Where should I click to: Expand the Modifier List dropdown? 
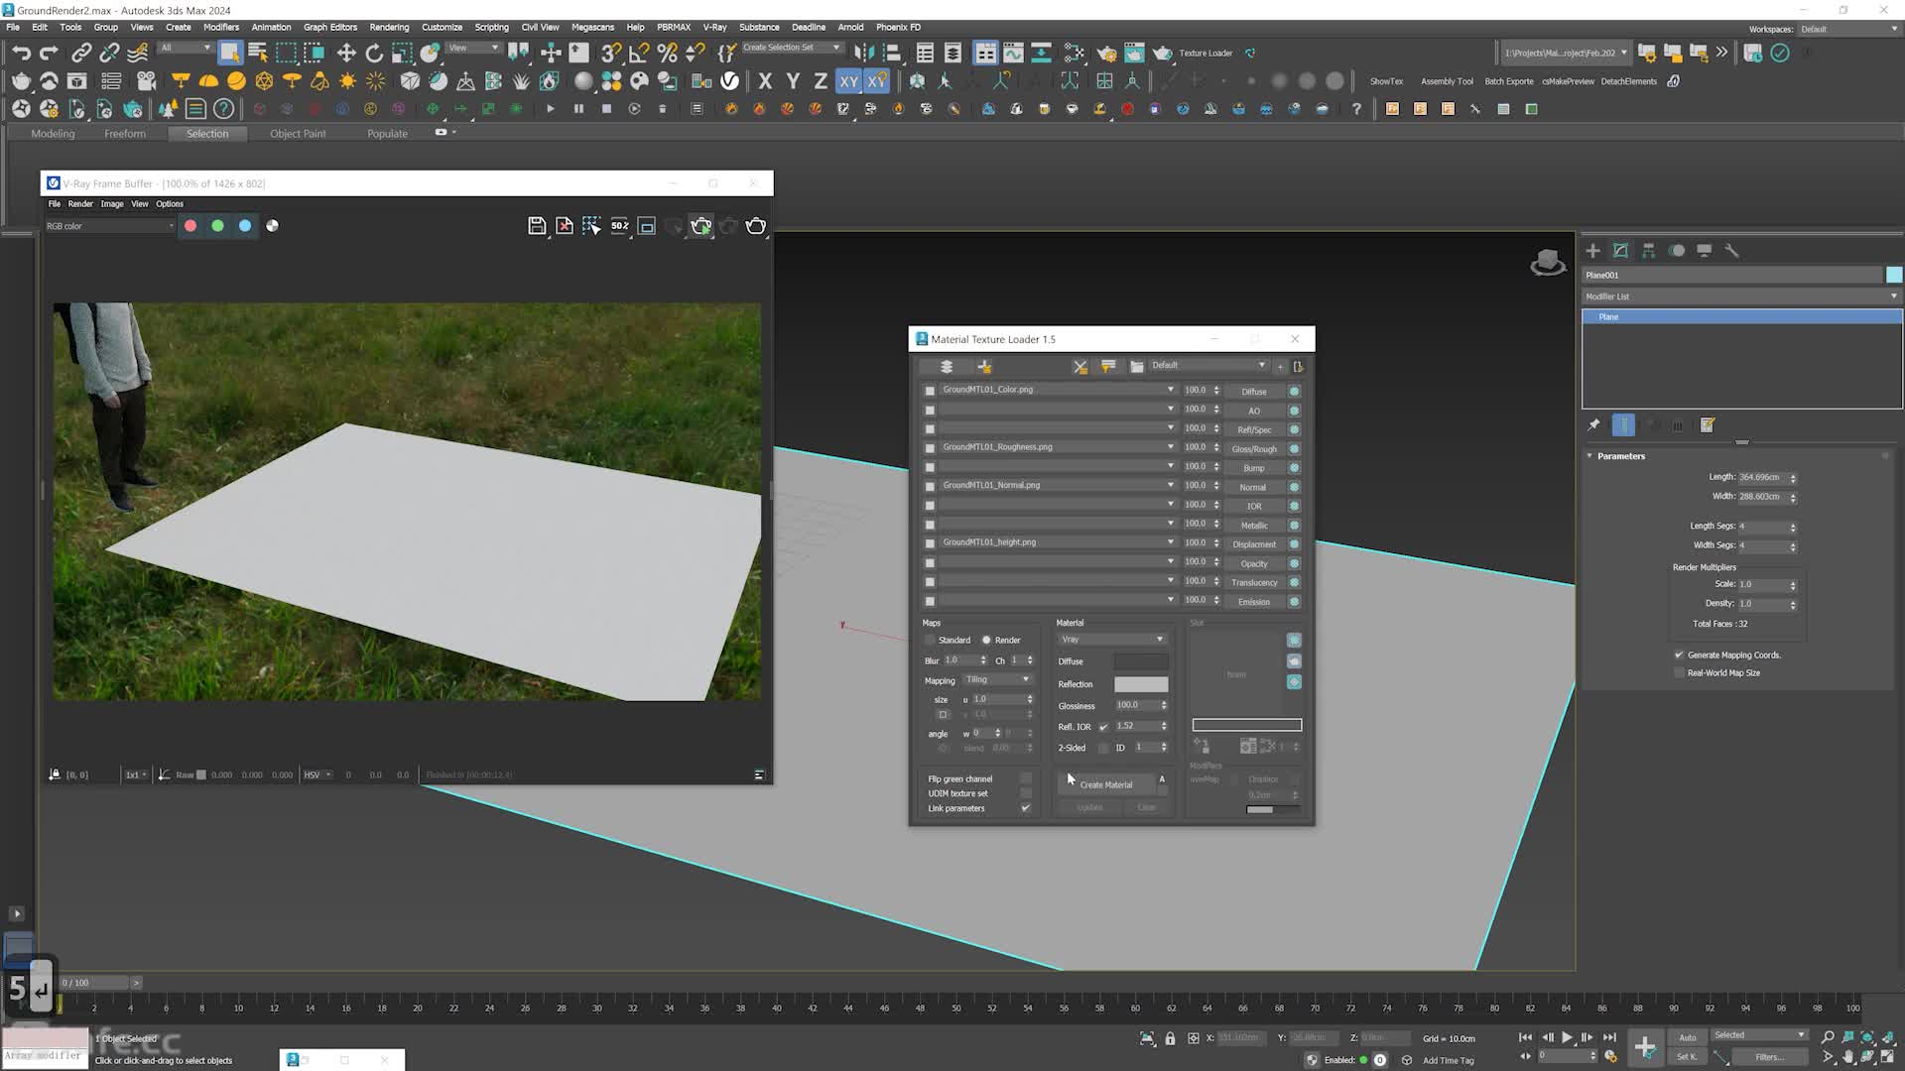tap(1741, 297)
